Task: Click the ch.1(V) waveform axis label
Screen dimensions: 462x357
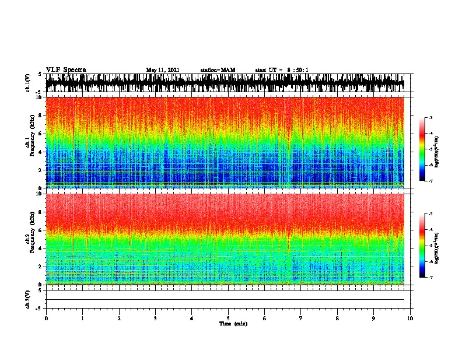Action: pyautogui.click(x=28, y=83)
